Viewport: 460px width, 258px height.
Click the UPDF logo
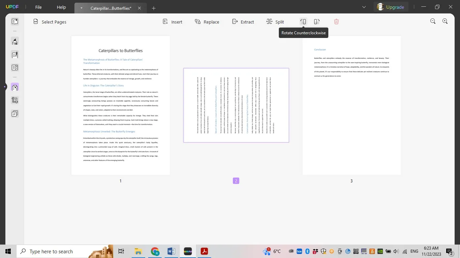[13, 7]
